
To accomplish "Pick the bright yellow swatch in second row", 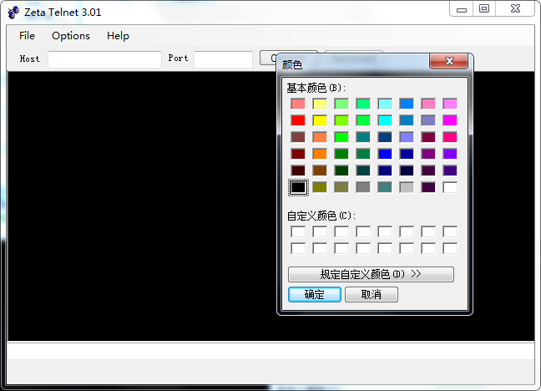I will tap(320, 120).
